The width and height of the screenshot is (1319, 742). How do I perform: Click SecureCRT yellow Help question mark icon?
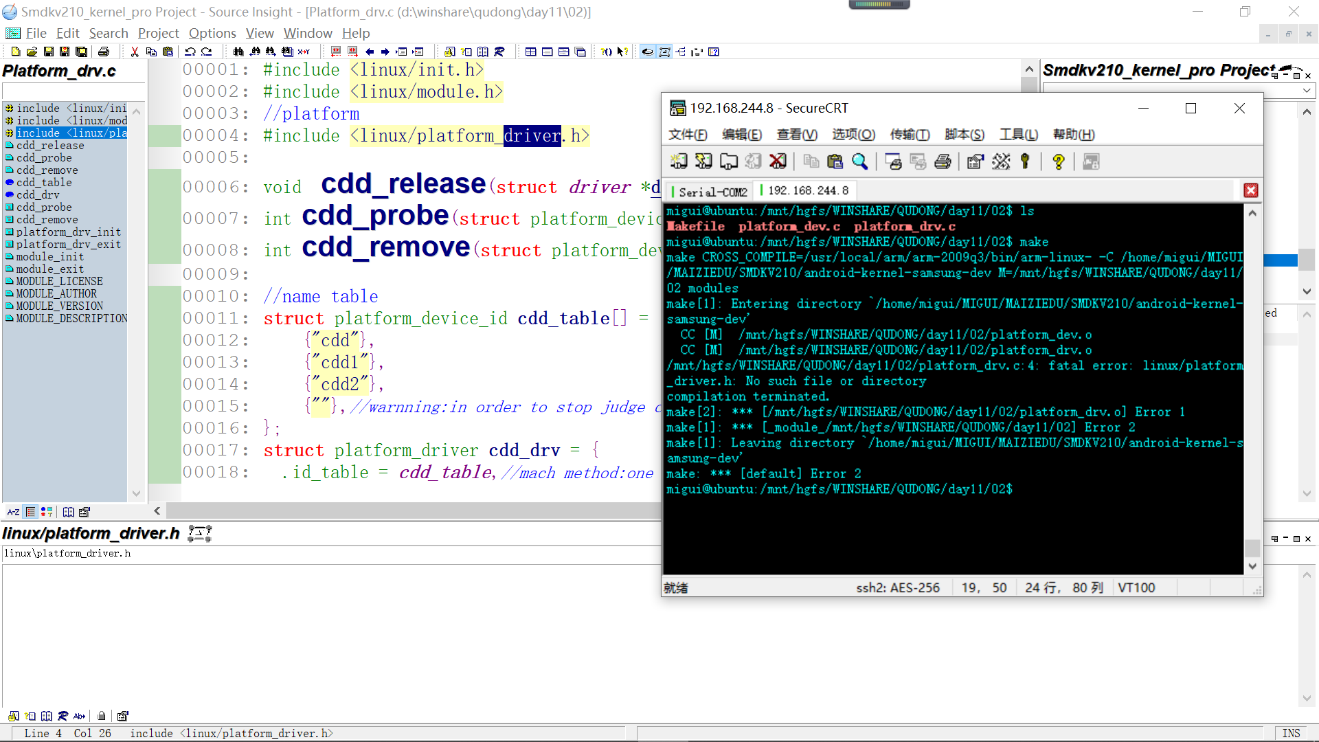coord(1058,161)
